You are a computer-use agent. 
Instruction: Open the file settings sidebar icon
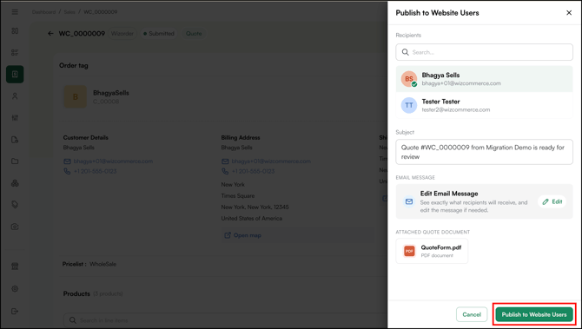coord(15,140)
